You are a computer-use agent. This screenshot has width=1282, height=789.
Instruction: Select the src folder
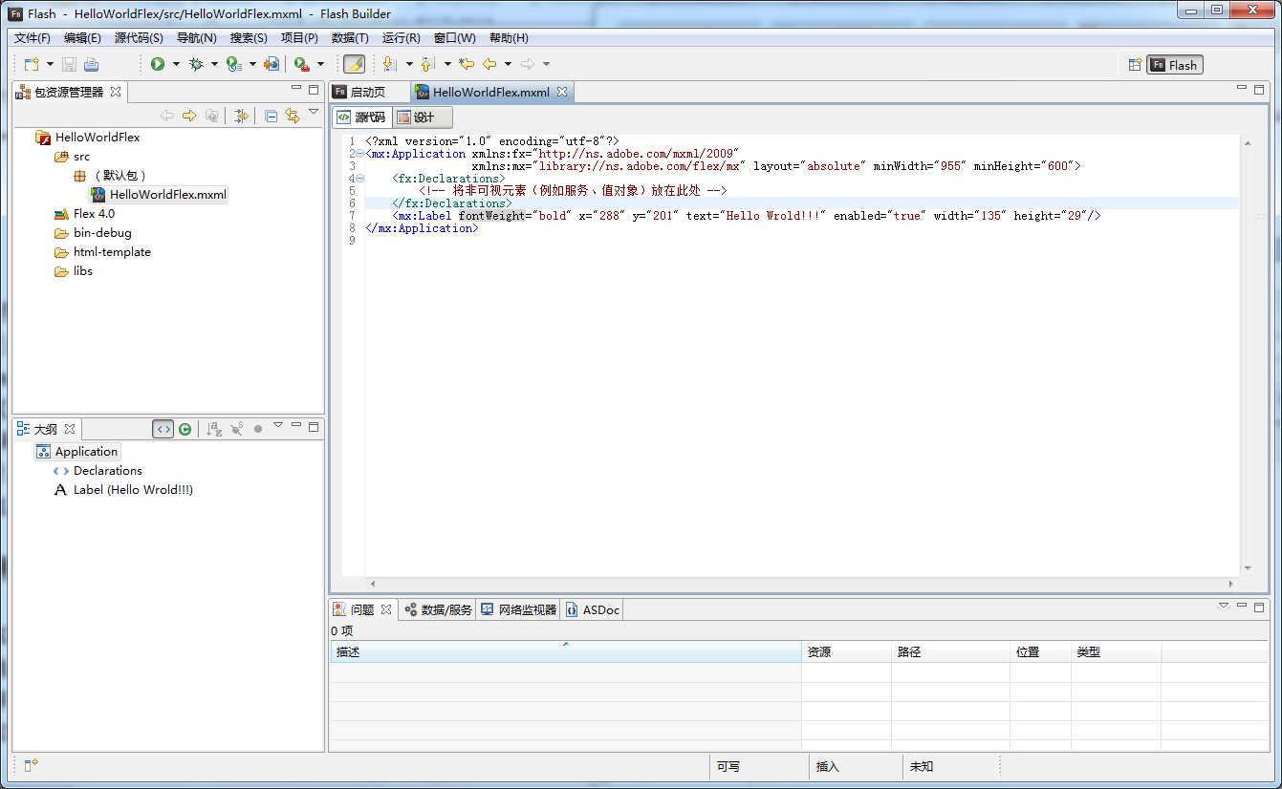73,157
